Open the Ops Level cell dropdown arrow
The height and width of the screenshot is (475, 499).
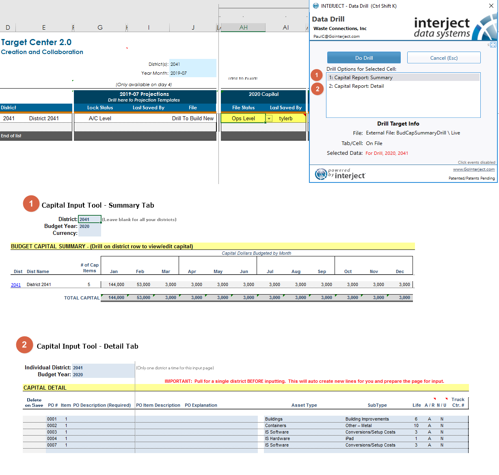[x=269, y=118]
